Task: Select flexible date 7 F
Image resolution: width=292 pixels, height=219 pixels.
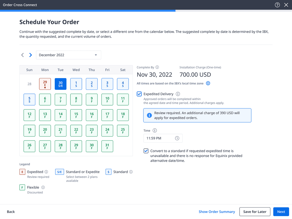Action: (60, 100)
